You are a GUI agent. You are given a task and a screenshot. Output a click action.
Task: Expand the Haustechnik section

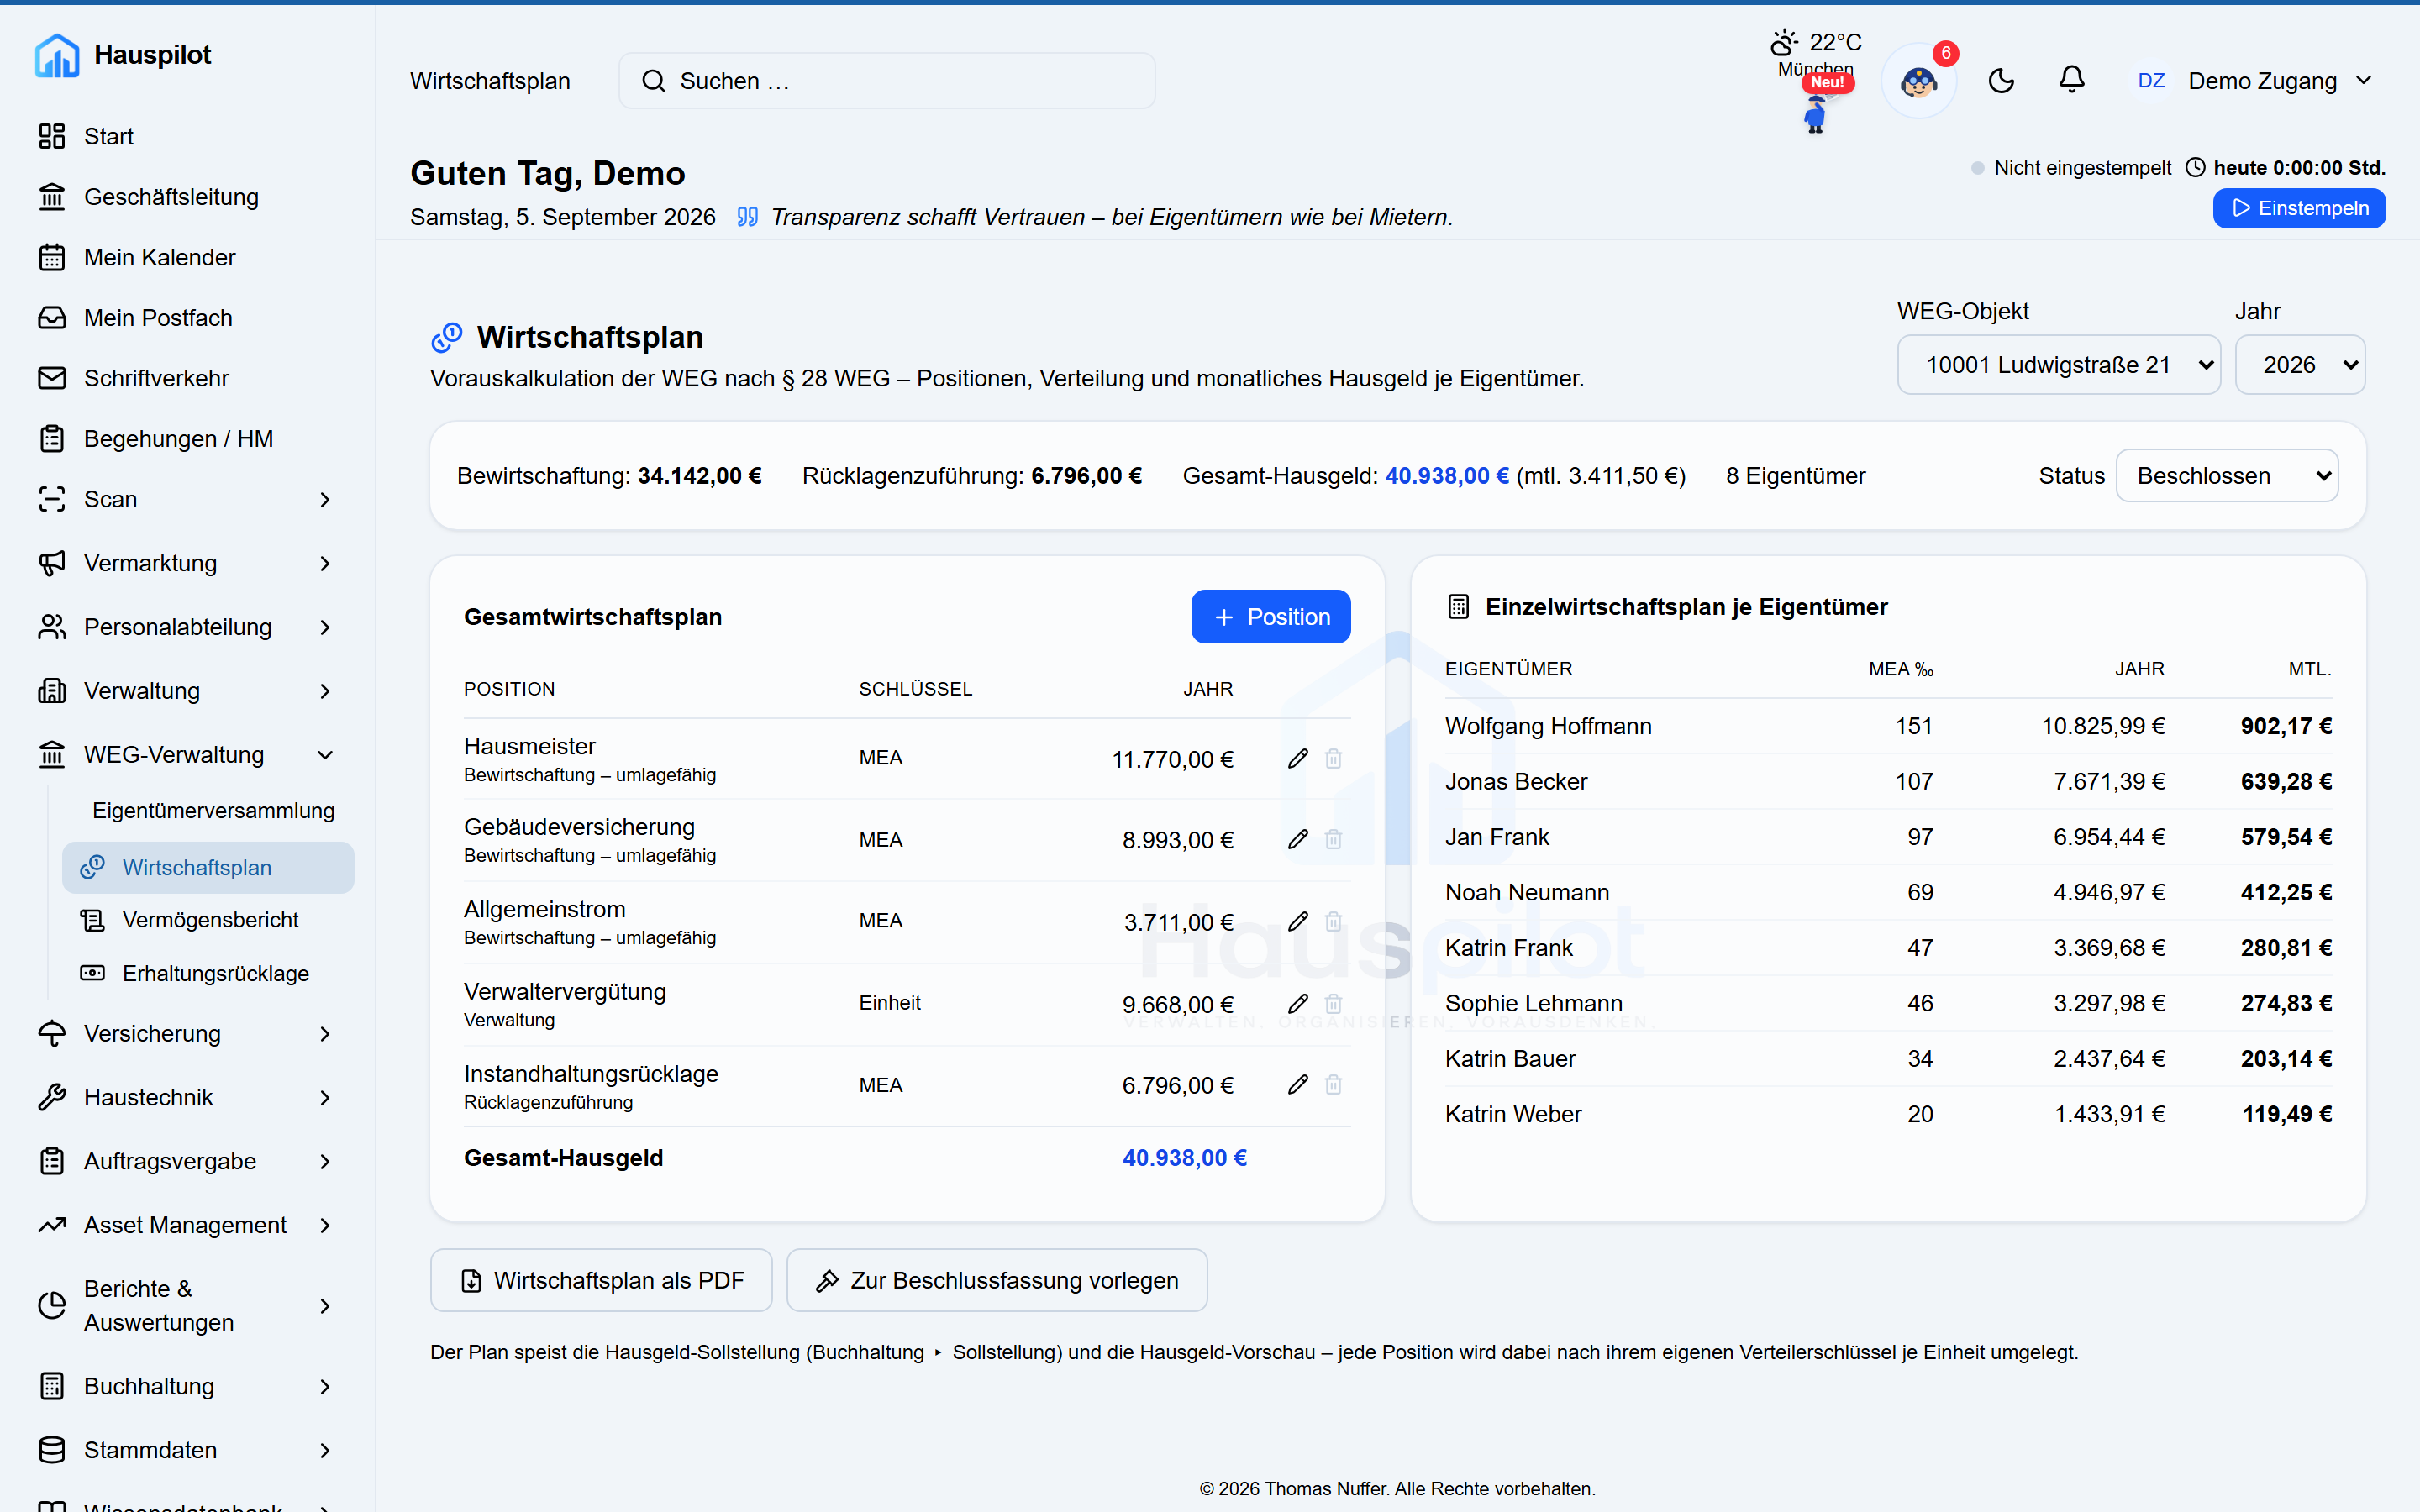[186, 1097]
